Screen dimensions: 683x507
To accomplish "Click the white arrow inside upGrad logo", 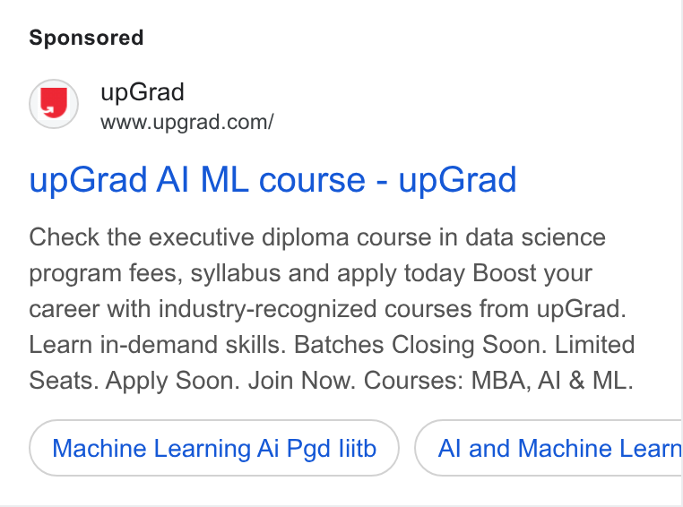I will point(48,109).
